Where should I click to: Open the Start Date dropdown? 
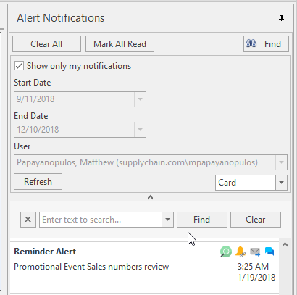tap(140, 99)
